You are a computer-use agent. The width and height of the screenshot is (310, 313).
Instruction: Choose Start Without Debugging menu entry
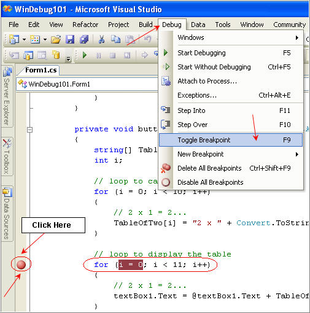pos(231,67)
